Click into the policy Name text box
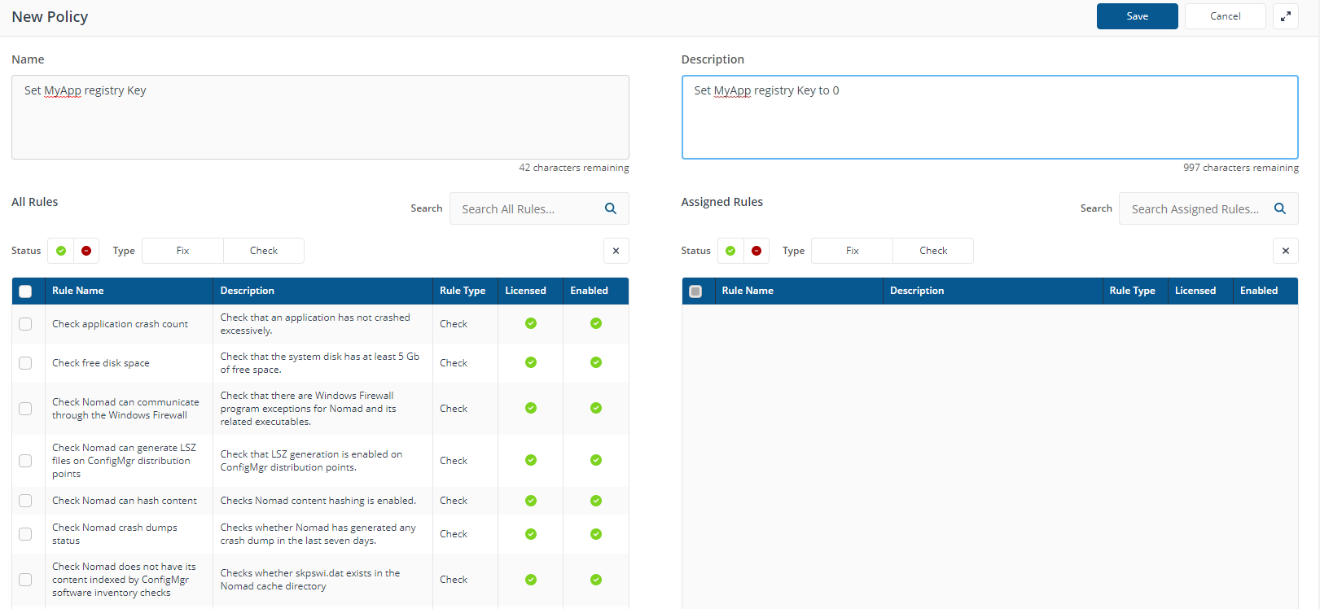Viewport: 1320px width, 609px height. click(320, 117)
